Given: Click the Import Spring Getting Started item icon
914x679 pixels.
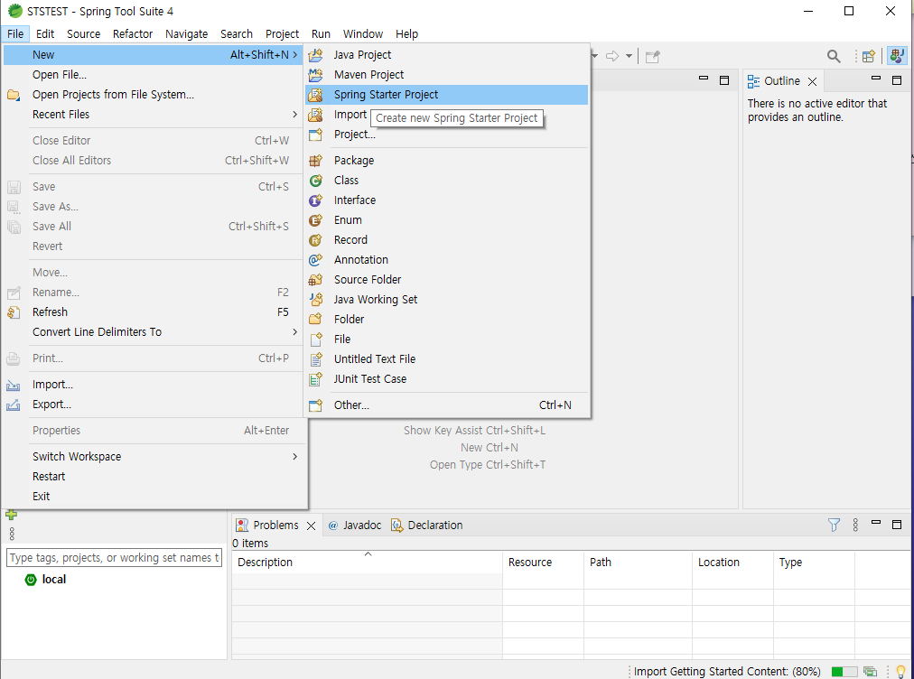Looking at the screenshot, I should tap(315, 115).
